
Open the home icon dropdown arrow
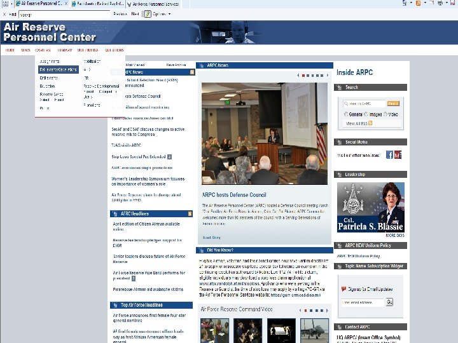click(411, 3)
